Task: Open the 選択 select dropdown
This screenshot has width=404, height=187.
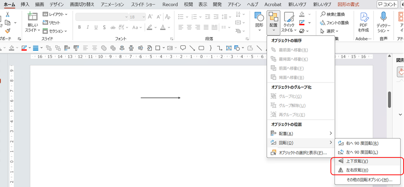Action: tap(329, 31)
